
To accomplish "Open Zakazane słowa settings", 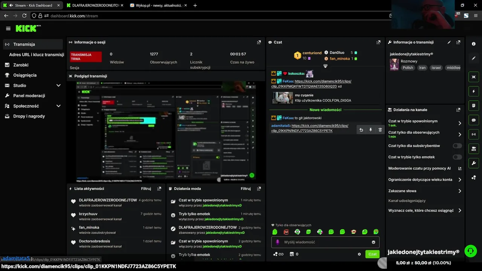I will pyautogui.click(x=425, y=191).
